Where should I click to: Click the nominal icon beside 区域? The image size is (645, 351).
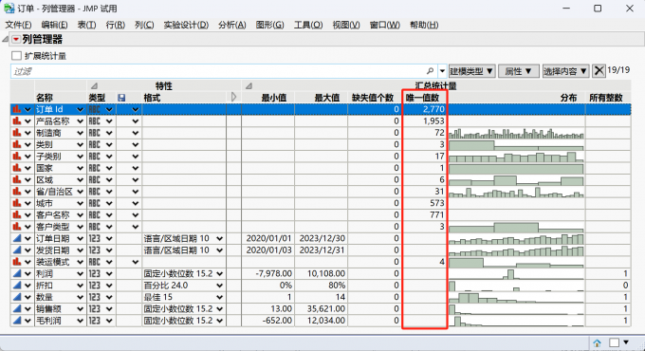(16, 180)
